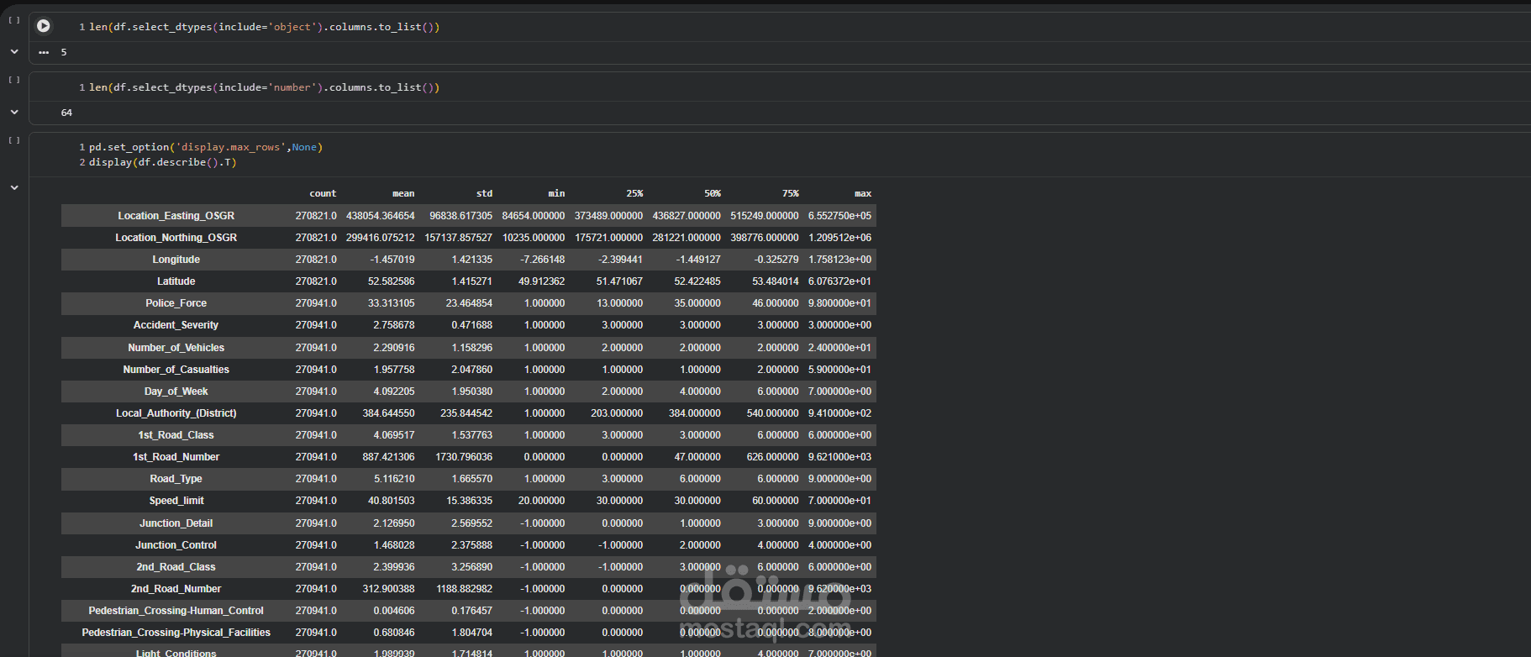Select the Local_Authority_(District) row label
Screen dimensions: 1531x657
[x=176, y=413]
